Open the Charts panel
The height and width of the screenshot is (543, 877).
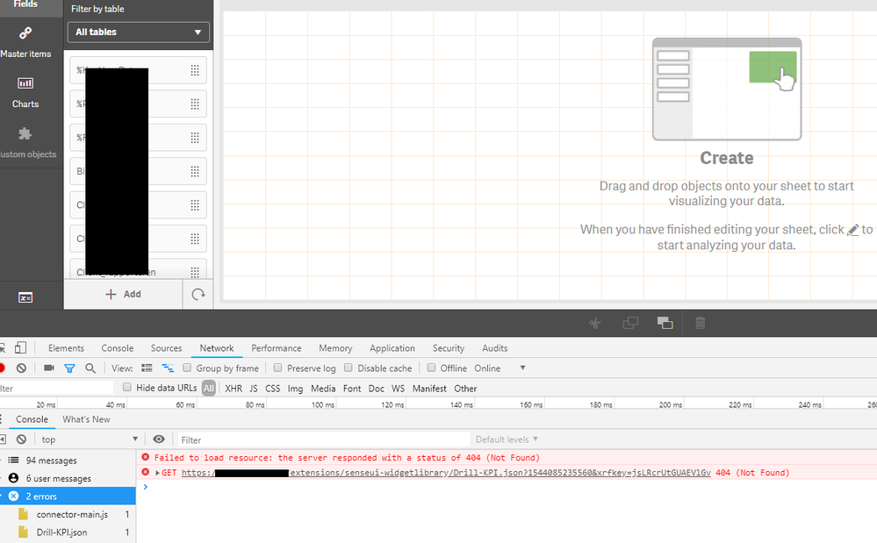click(x=25, y=93)
